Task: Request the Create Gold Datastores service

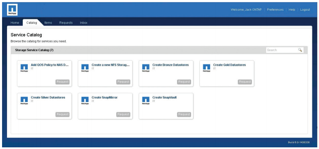Action: coord(245,82)
